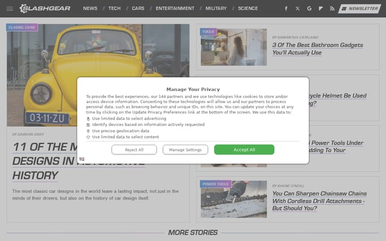Open SlashGear's Facebook page icon
Image resolution: width=386 pixels, height=241 pixels.
[286, 8]
